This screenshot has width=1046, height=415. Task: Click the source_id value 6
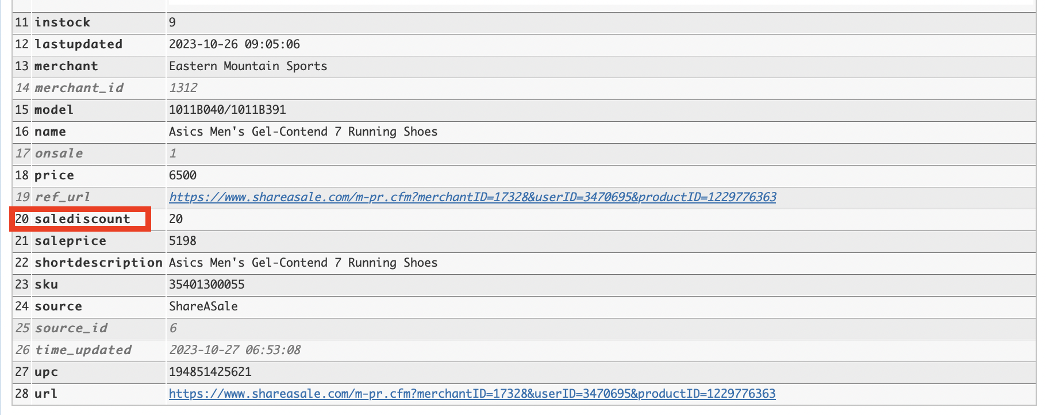(172, 328)
